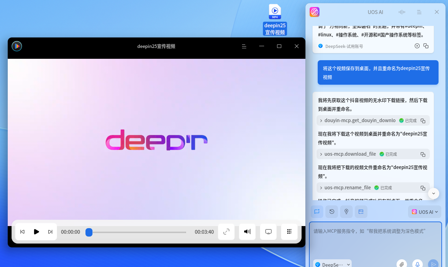Click the deepin logo in video frame

click(x=157, y=140)
